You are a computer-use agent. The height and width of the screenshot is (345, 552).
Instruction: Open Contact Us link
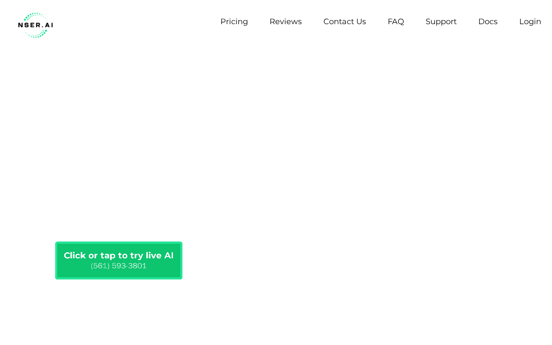[345, 22]
